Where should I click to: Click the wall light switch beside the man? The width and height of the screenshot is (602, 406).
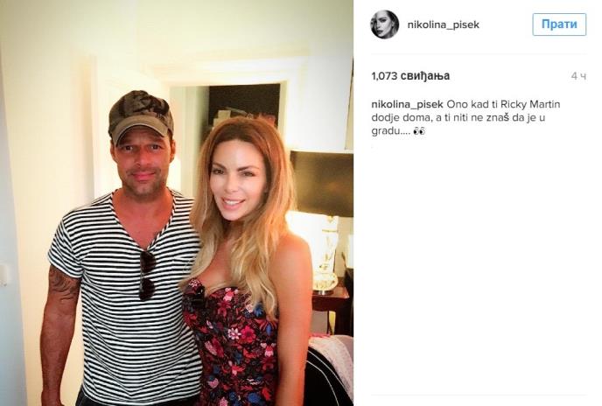[x=3, y=274]
